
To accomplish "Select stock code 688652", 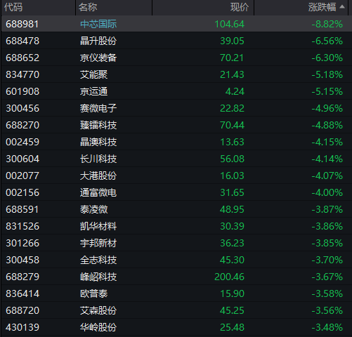I will [22, 58].
